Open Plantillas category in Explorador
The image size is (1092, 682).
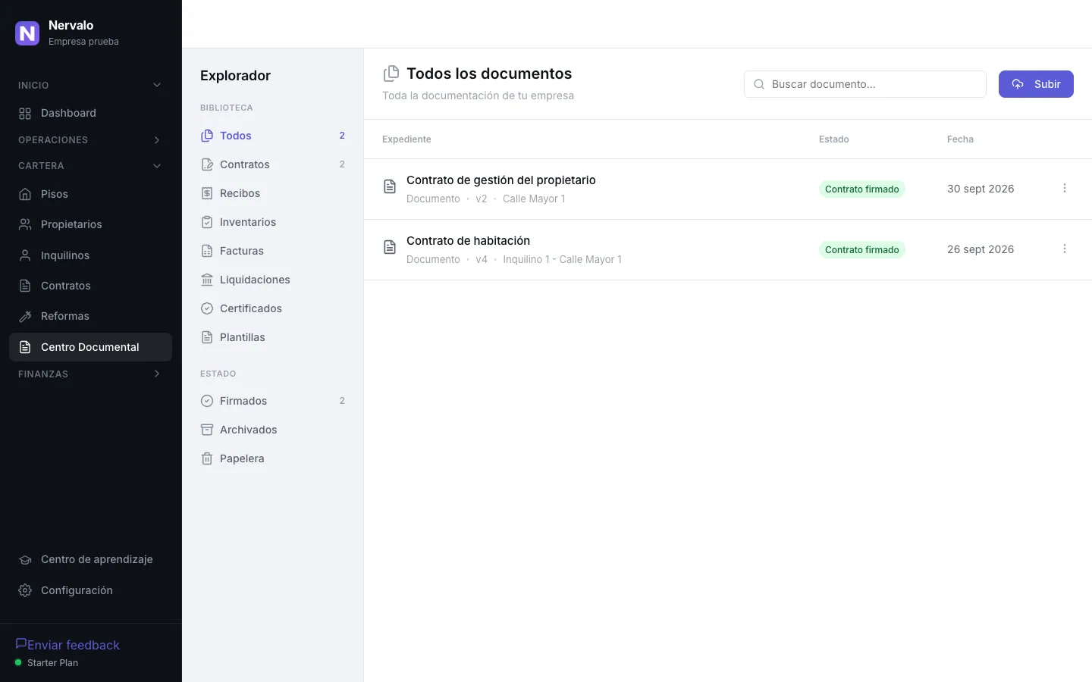click(272, 337)
